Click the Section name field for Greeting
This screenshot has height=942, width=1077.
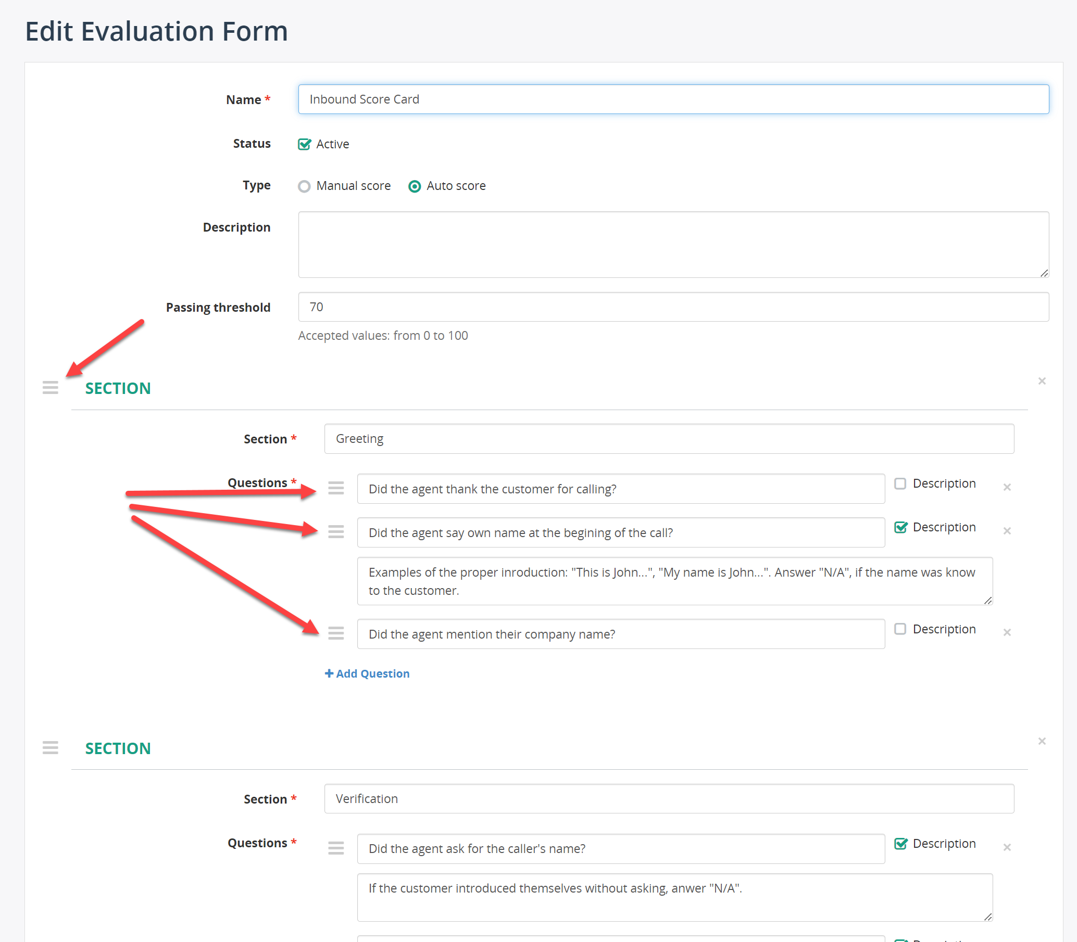(670, 439)
